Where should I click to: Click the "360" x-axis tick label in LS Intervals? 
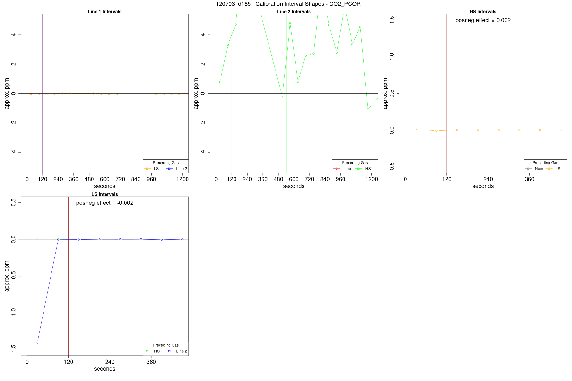[151, 362]
